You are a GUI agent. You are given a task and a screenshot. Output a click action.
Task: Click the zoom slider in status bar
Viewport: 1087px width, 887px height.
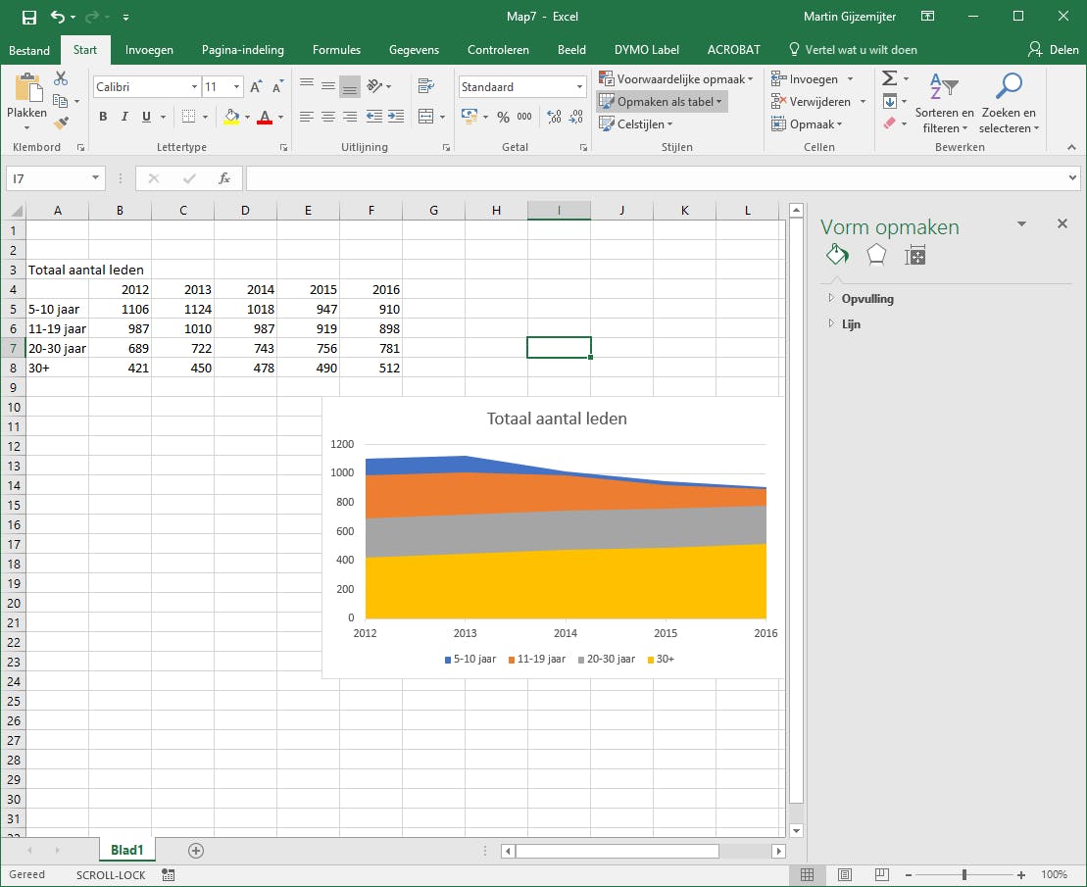tap(964, 874)
